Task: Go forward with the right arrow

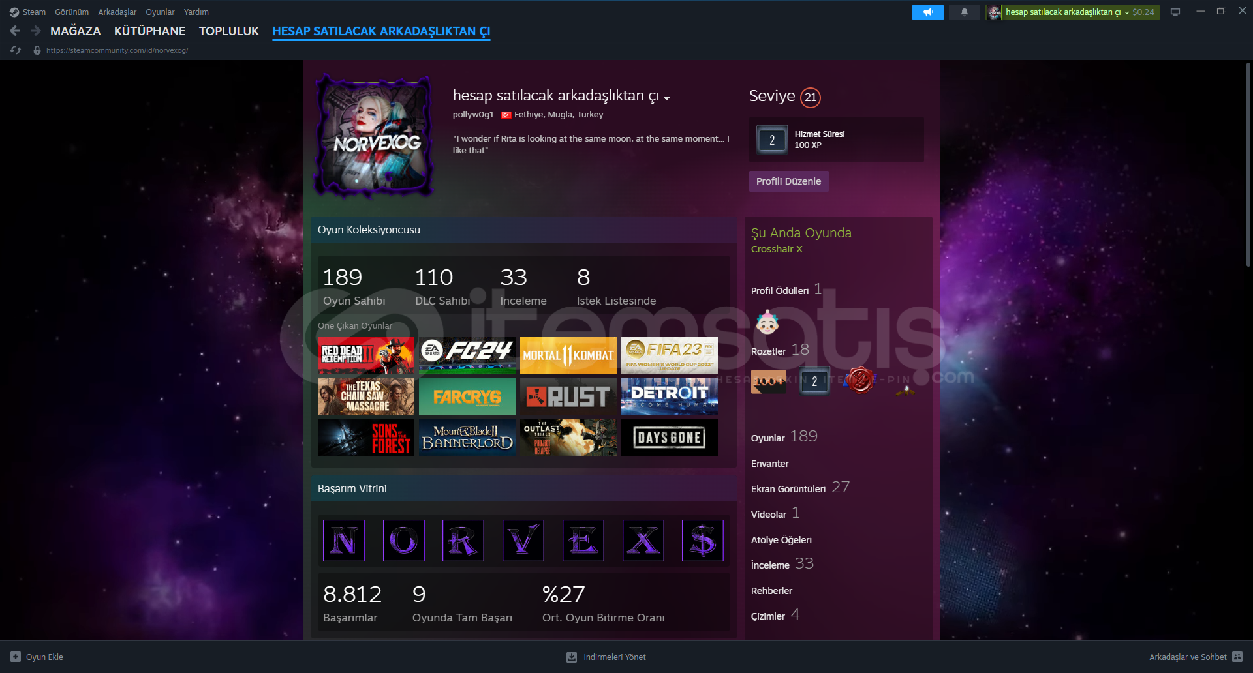Action: [x=36, y=31]
